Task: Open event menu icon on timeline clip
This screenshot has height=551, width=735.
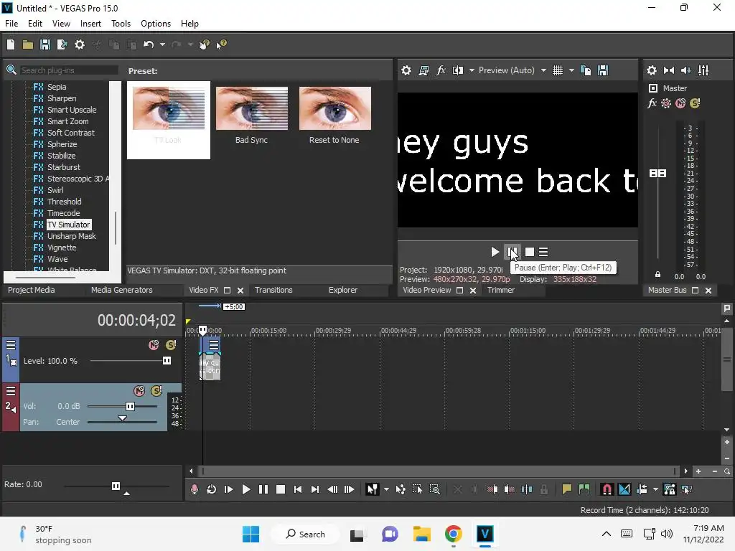Action: (x=214, y=345)
